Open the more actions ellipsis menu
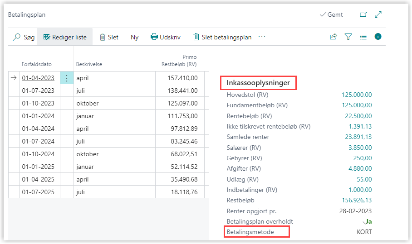This screenshot has width=412, height=244. pyautogui.click(x=262, y=37)
